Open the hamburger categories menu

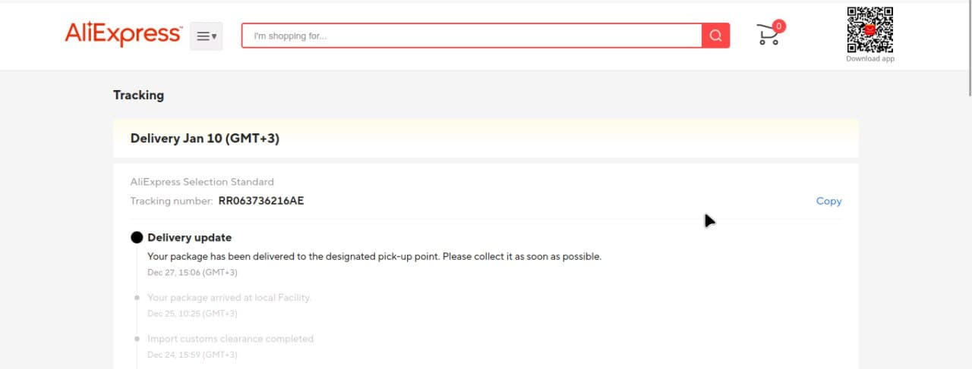(207, 36)
